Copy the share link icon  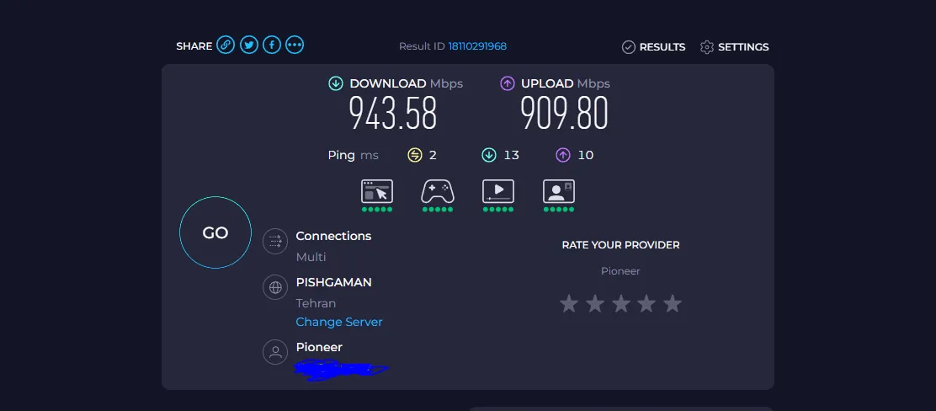click(x=226, y=45)
